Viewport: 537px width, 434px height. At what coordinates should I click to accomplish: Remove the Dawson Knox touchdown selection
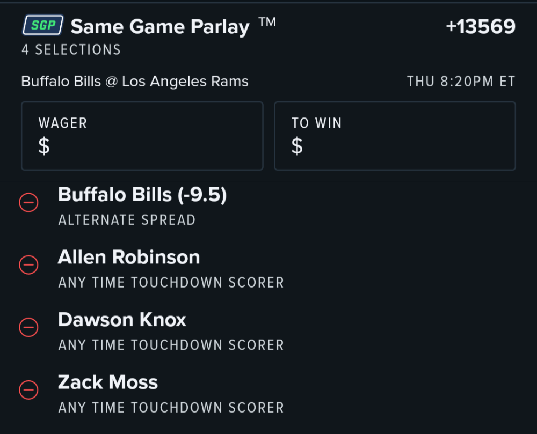click(28, 327)
